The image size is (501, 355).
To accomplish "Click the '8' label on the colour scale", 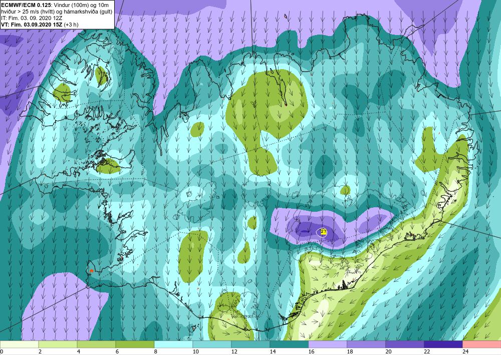I will [x=156, y=351].
